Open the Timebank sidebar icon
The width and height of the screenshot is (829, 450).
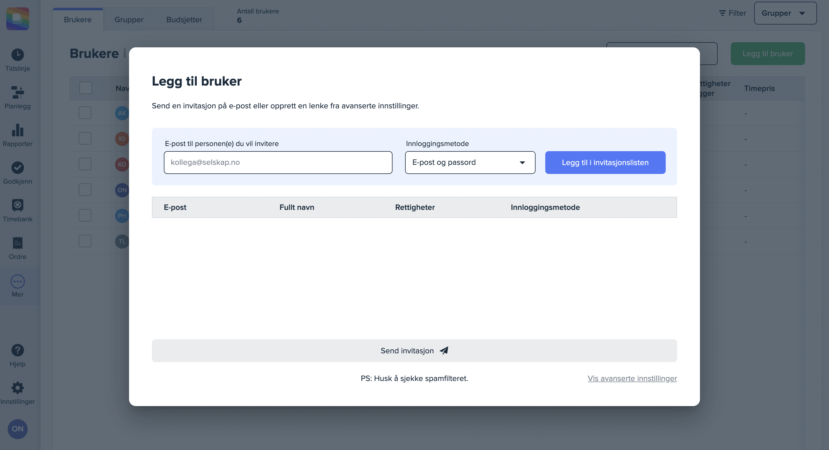17,205
